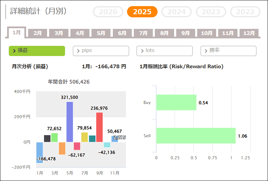This screenshot has height=181, width=268.
Task: Switch to the 5月 month tab
Action: (101, 33)
